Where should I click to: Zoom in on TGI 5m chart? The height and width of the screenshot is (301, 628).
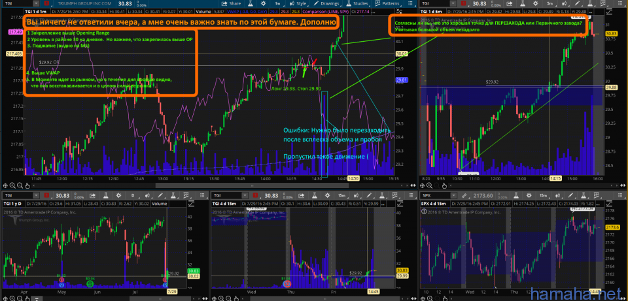point(429,185)
